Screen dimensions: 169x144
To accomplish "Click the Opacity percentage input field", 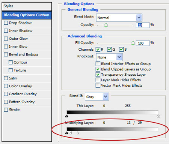I will [x=143, y=25].
